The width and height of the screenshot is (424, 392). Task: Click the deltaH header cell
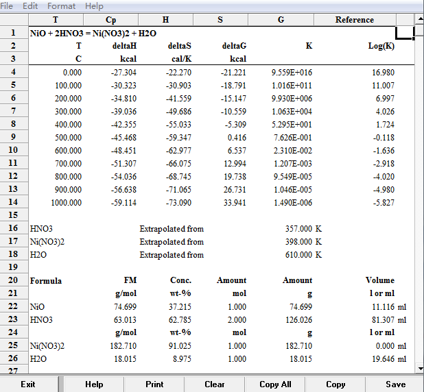pyautogui.click(x=124, y=46)
